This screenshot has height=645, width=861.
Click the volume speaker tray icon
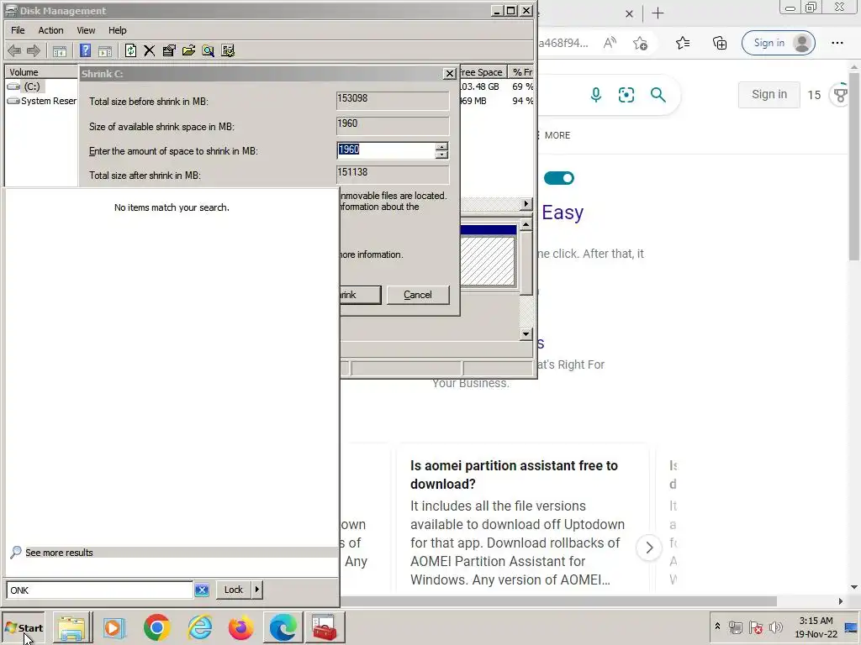click(776, 627)
